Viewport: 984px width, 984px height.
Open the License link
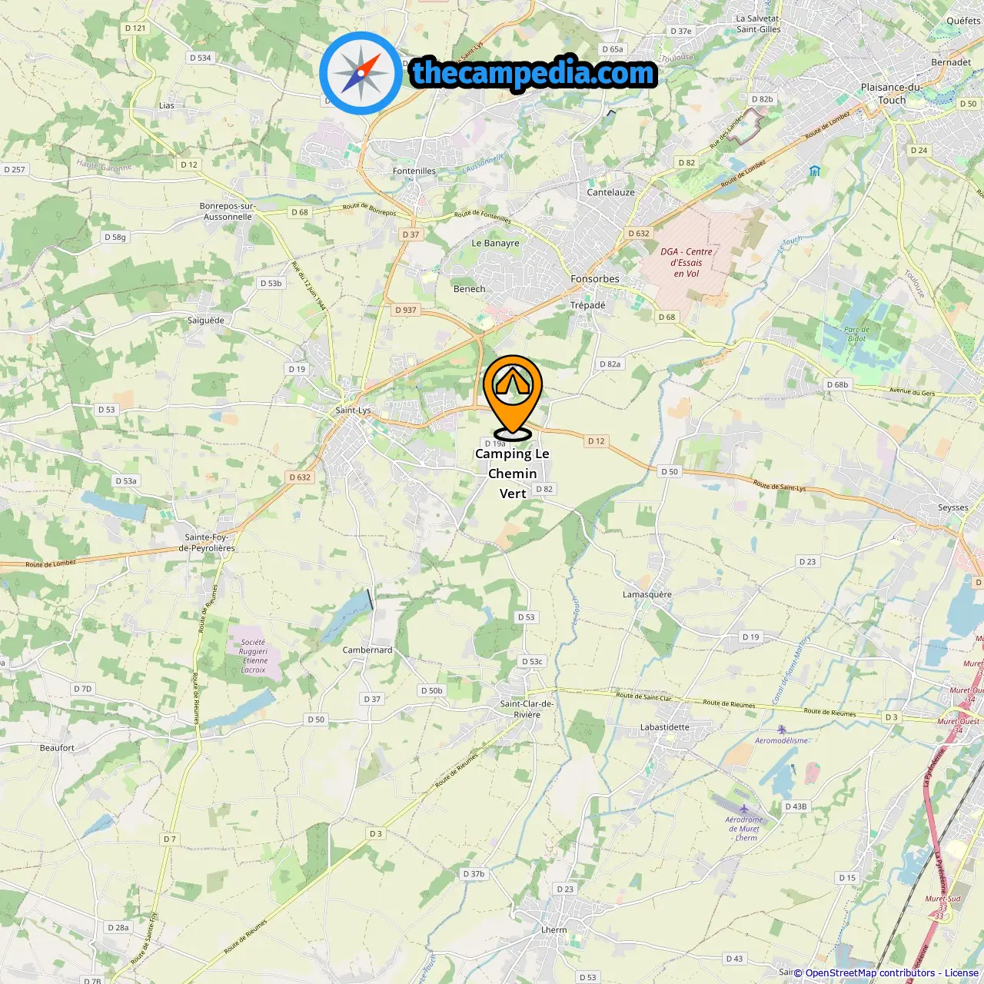pos(962,973)
